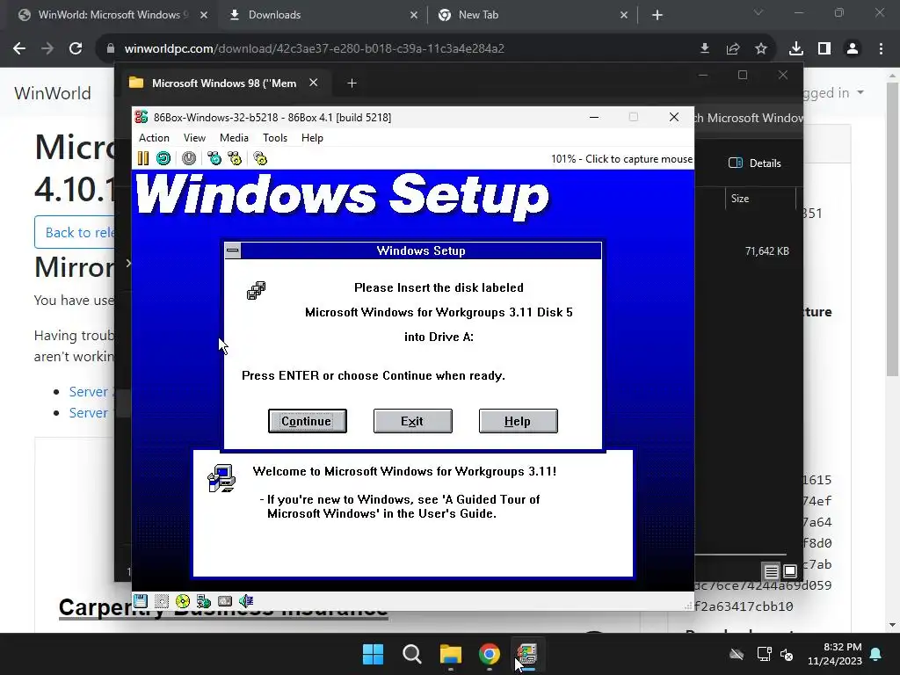Click taskbar notification bell icon

(x=876, y=654)
